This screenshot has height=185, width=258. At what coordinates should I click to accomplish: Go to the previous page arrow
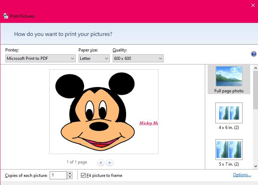point(101,162)
